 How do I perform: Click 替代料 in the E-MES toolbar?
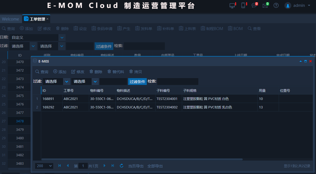point(116,72)
